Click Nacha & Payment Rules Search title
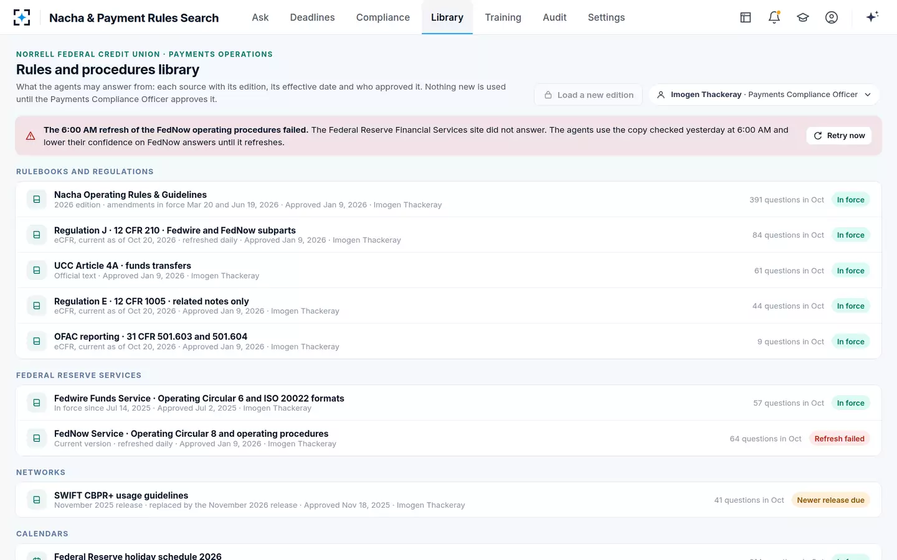This screenshot has width=897, height=560. click(134, 18)
